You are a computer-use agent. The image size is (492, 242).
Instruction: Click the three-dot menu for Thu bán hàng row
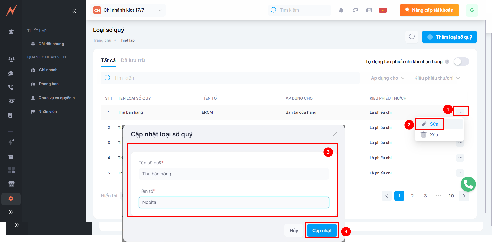click(x=460, y=112)
